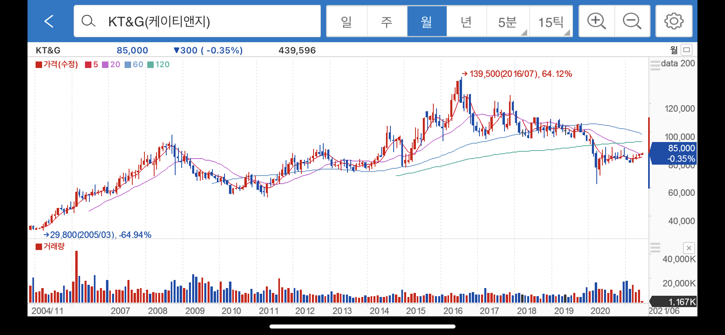Screen dimensions: 725x335
Task: Open price chart hamburger menu icon
Action: [x=655, y=65]
